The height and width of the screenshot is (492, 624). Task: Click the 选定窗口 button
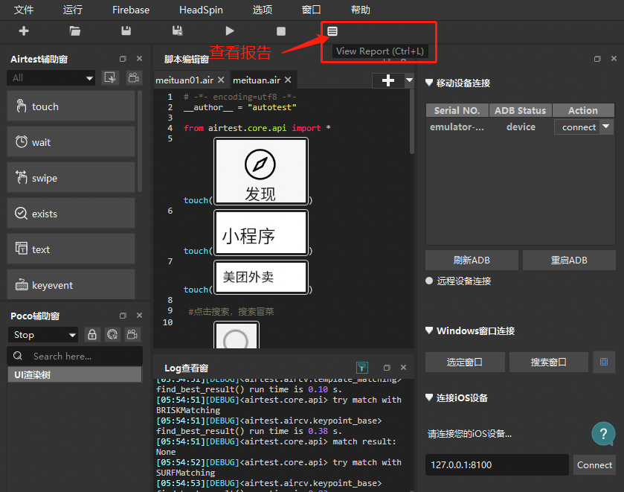tap(465, 362)
